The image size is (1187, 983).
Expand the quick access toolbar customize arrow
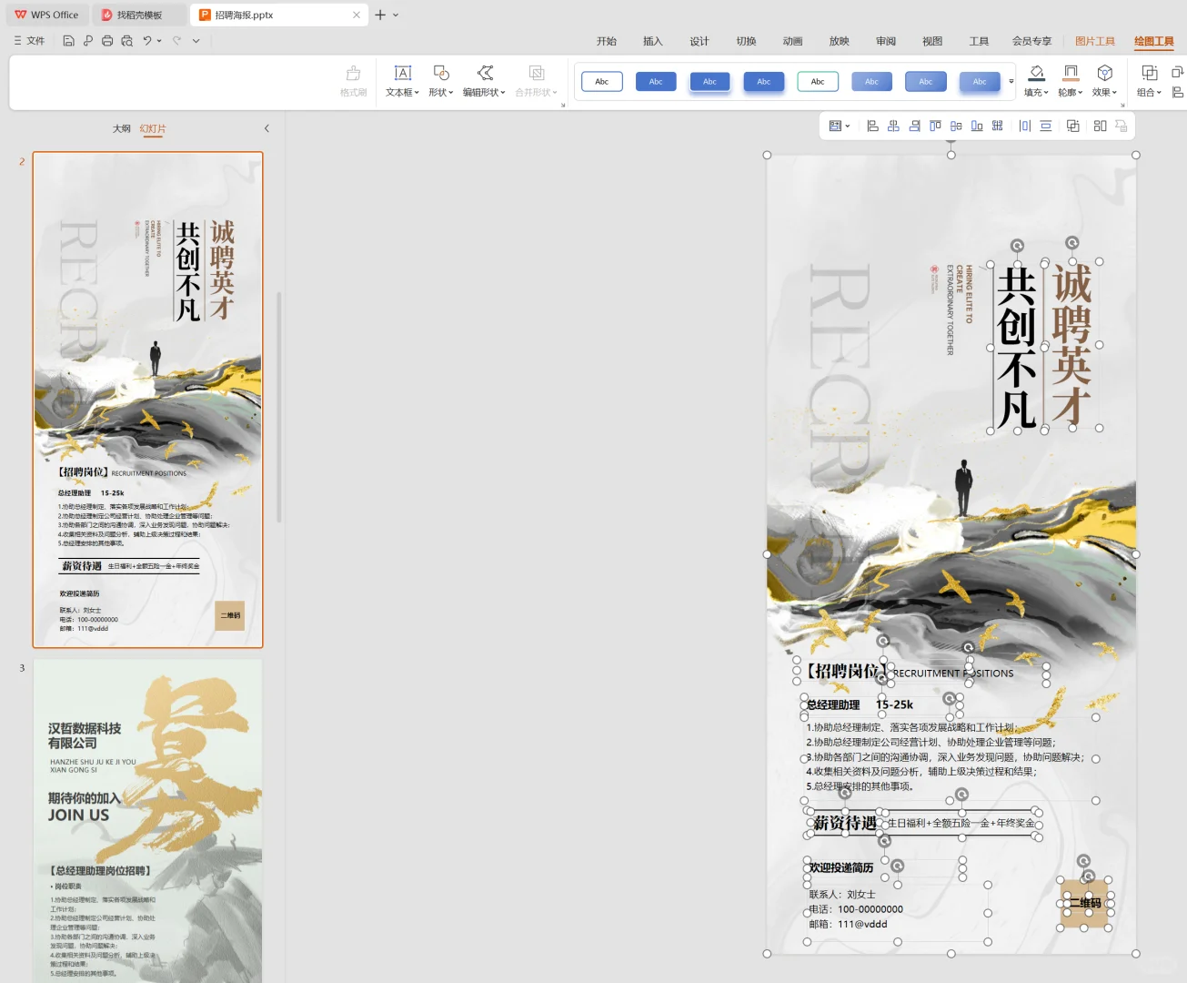[196, 41]
